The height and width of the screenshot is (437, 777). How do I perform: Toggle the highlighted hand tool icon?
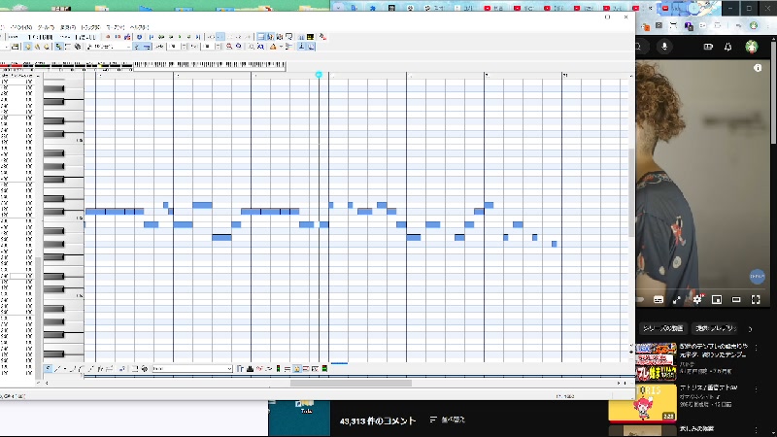coord(29,47)
